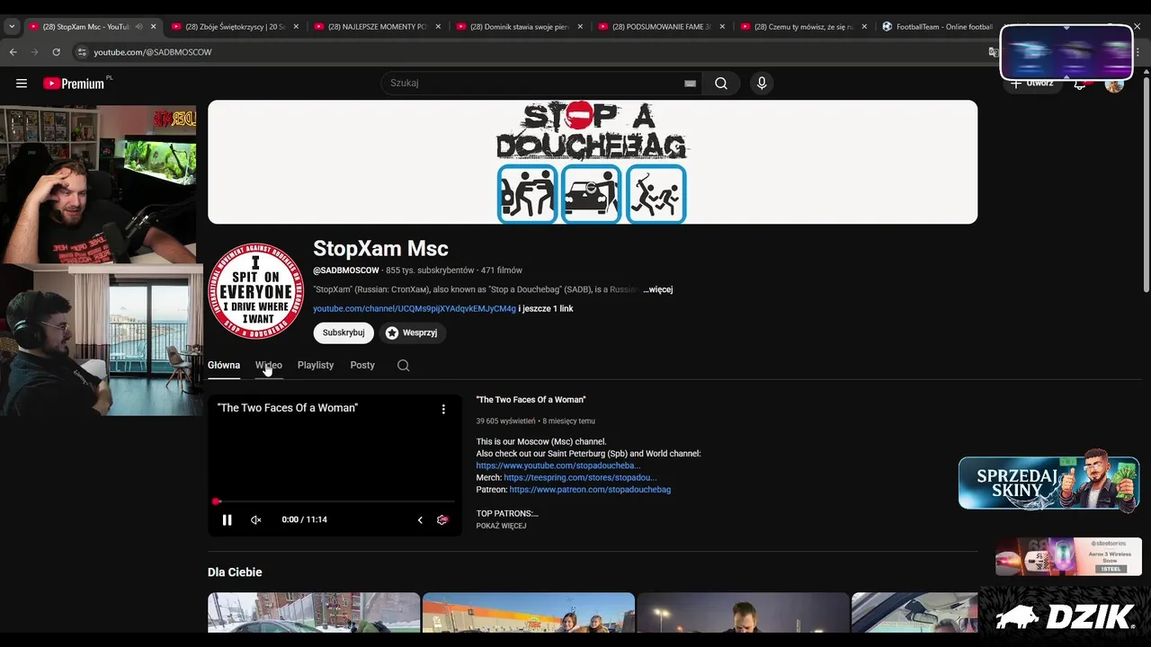The height and width of the screenshot is (647, 1151).
Task: Click the Sprzedaj Skiny overlay banner
Action: pyautogui.click(x=1048, y=483)
